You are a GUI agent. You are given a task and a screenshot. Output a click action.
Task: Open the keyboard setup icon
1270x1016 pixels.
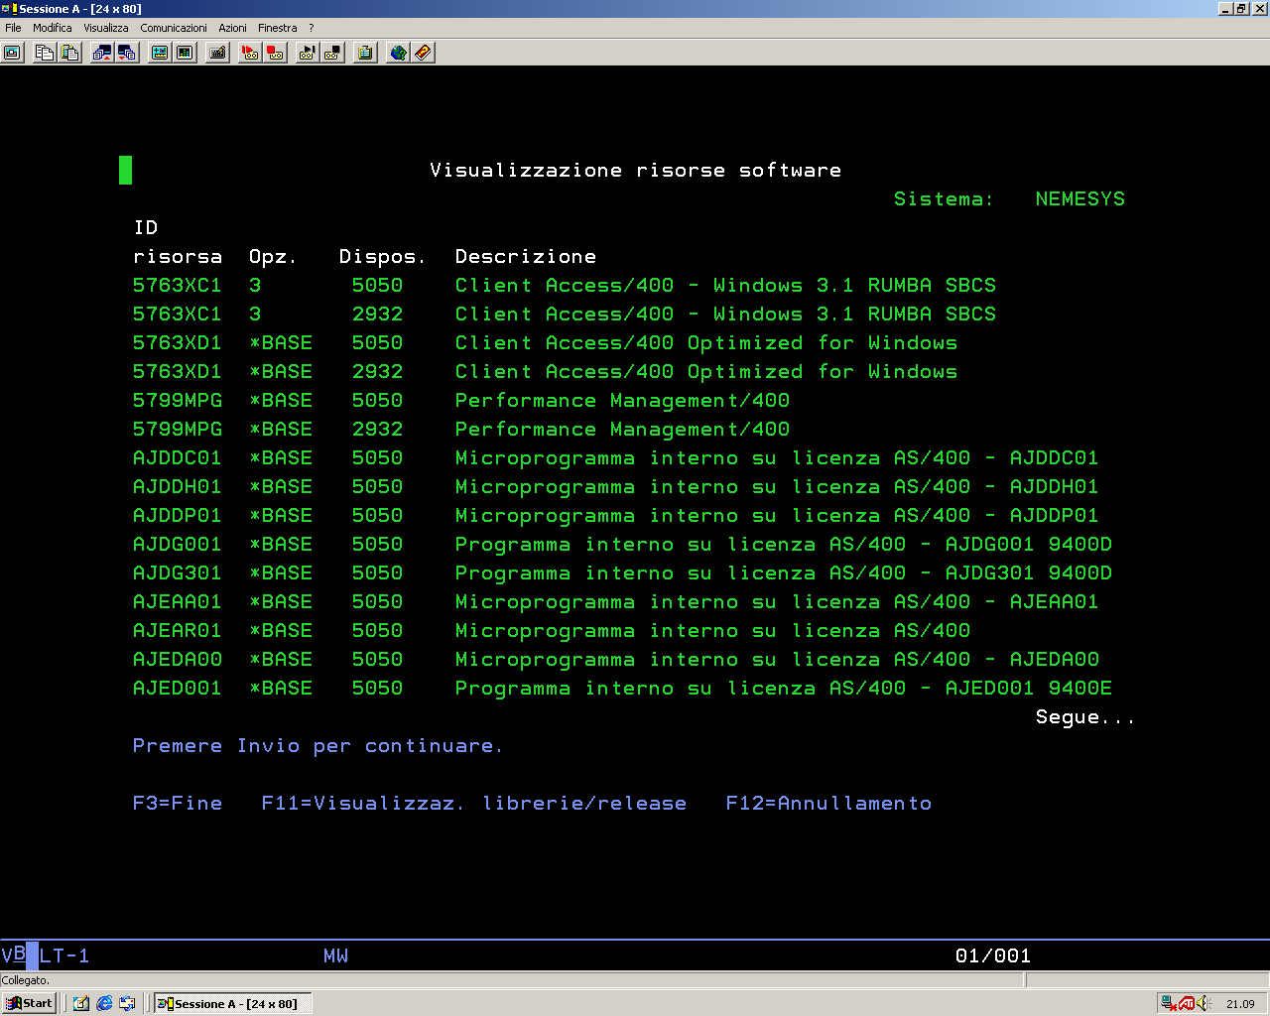(217, 53)
